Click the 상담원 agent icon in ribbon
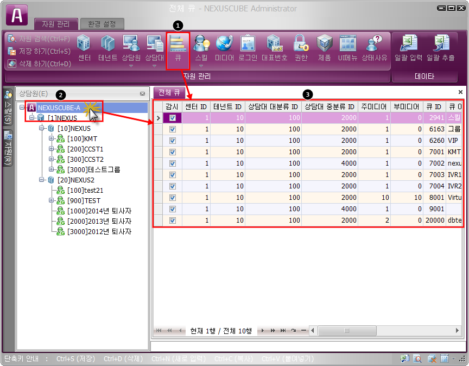This screenshot has height=366, width=469. [131, 48]
